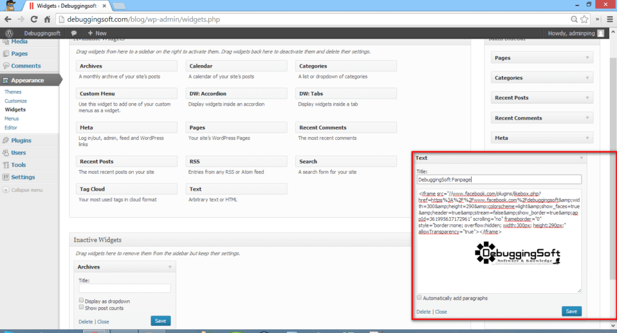Click the WordPress logo in admin bar
Screen dimensions: 617x333
click(x=9, y=34)
